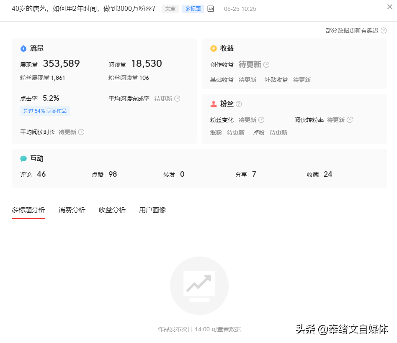The height and width of the screenshot is (343, 397).
Task: Switch to the 消费分析 tab
Action: tap(71, 210)
